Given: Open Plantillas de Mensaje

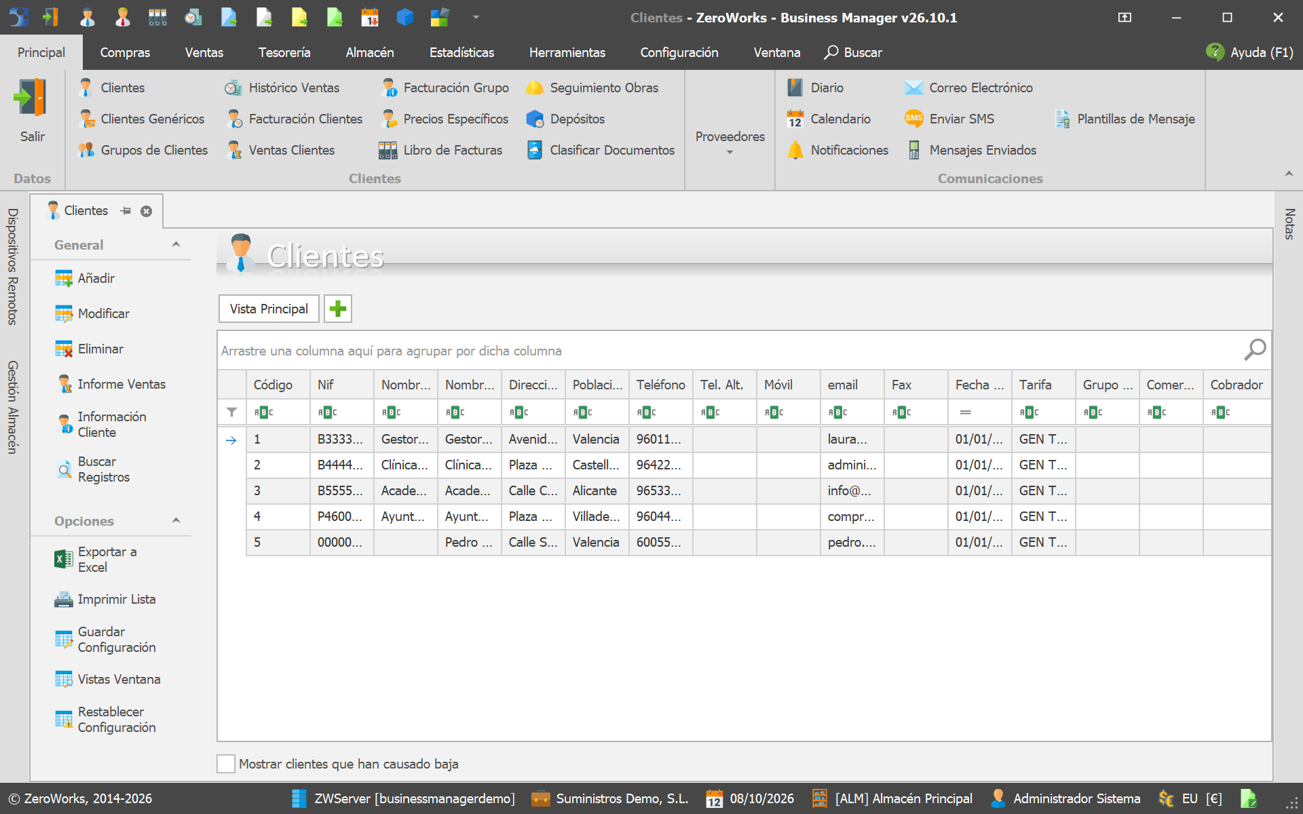Looking at the screenshot, I should coord(1124,119).
